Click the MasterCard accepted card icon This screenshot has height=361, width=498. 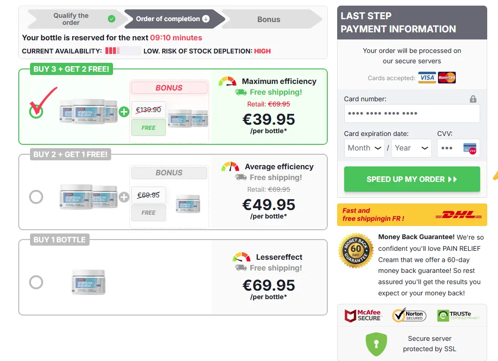click(x=446, y=78)
